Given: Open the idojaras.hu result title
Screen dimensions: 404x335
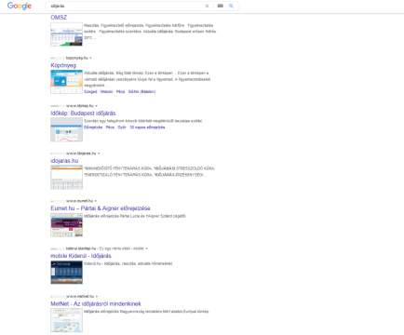Looking at the screenshot, I should point(64,161).
